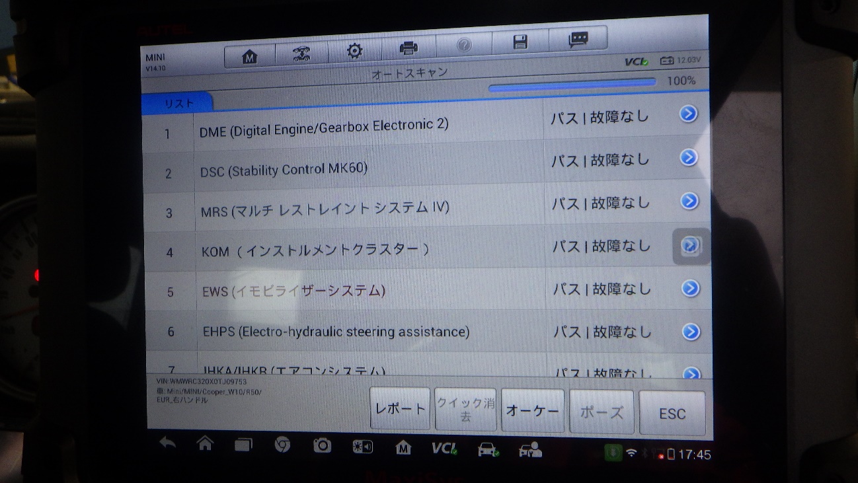
Task: Open the data logging message icon
Action: [578, 40]
